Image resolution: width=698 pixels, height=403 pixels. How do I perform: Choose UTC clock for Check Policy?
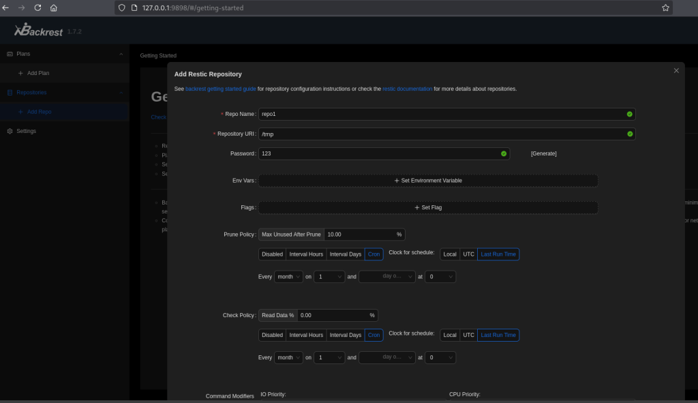pyautogui.click(x=468, y=335)
